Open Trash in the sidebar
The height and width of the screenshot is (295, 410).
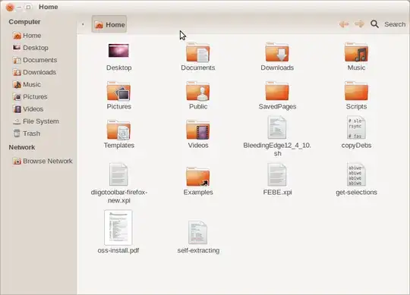click(27, 133)
